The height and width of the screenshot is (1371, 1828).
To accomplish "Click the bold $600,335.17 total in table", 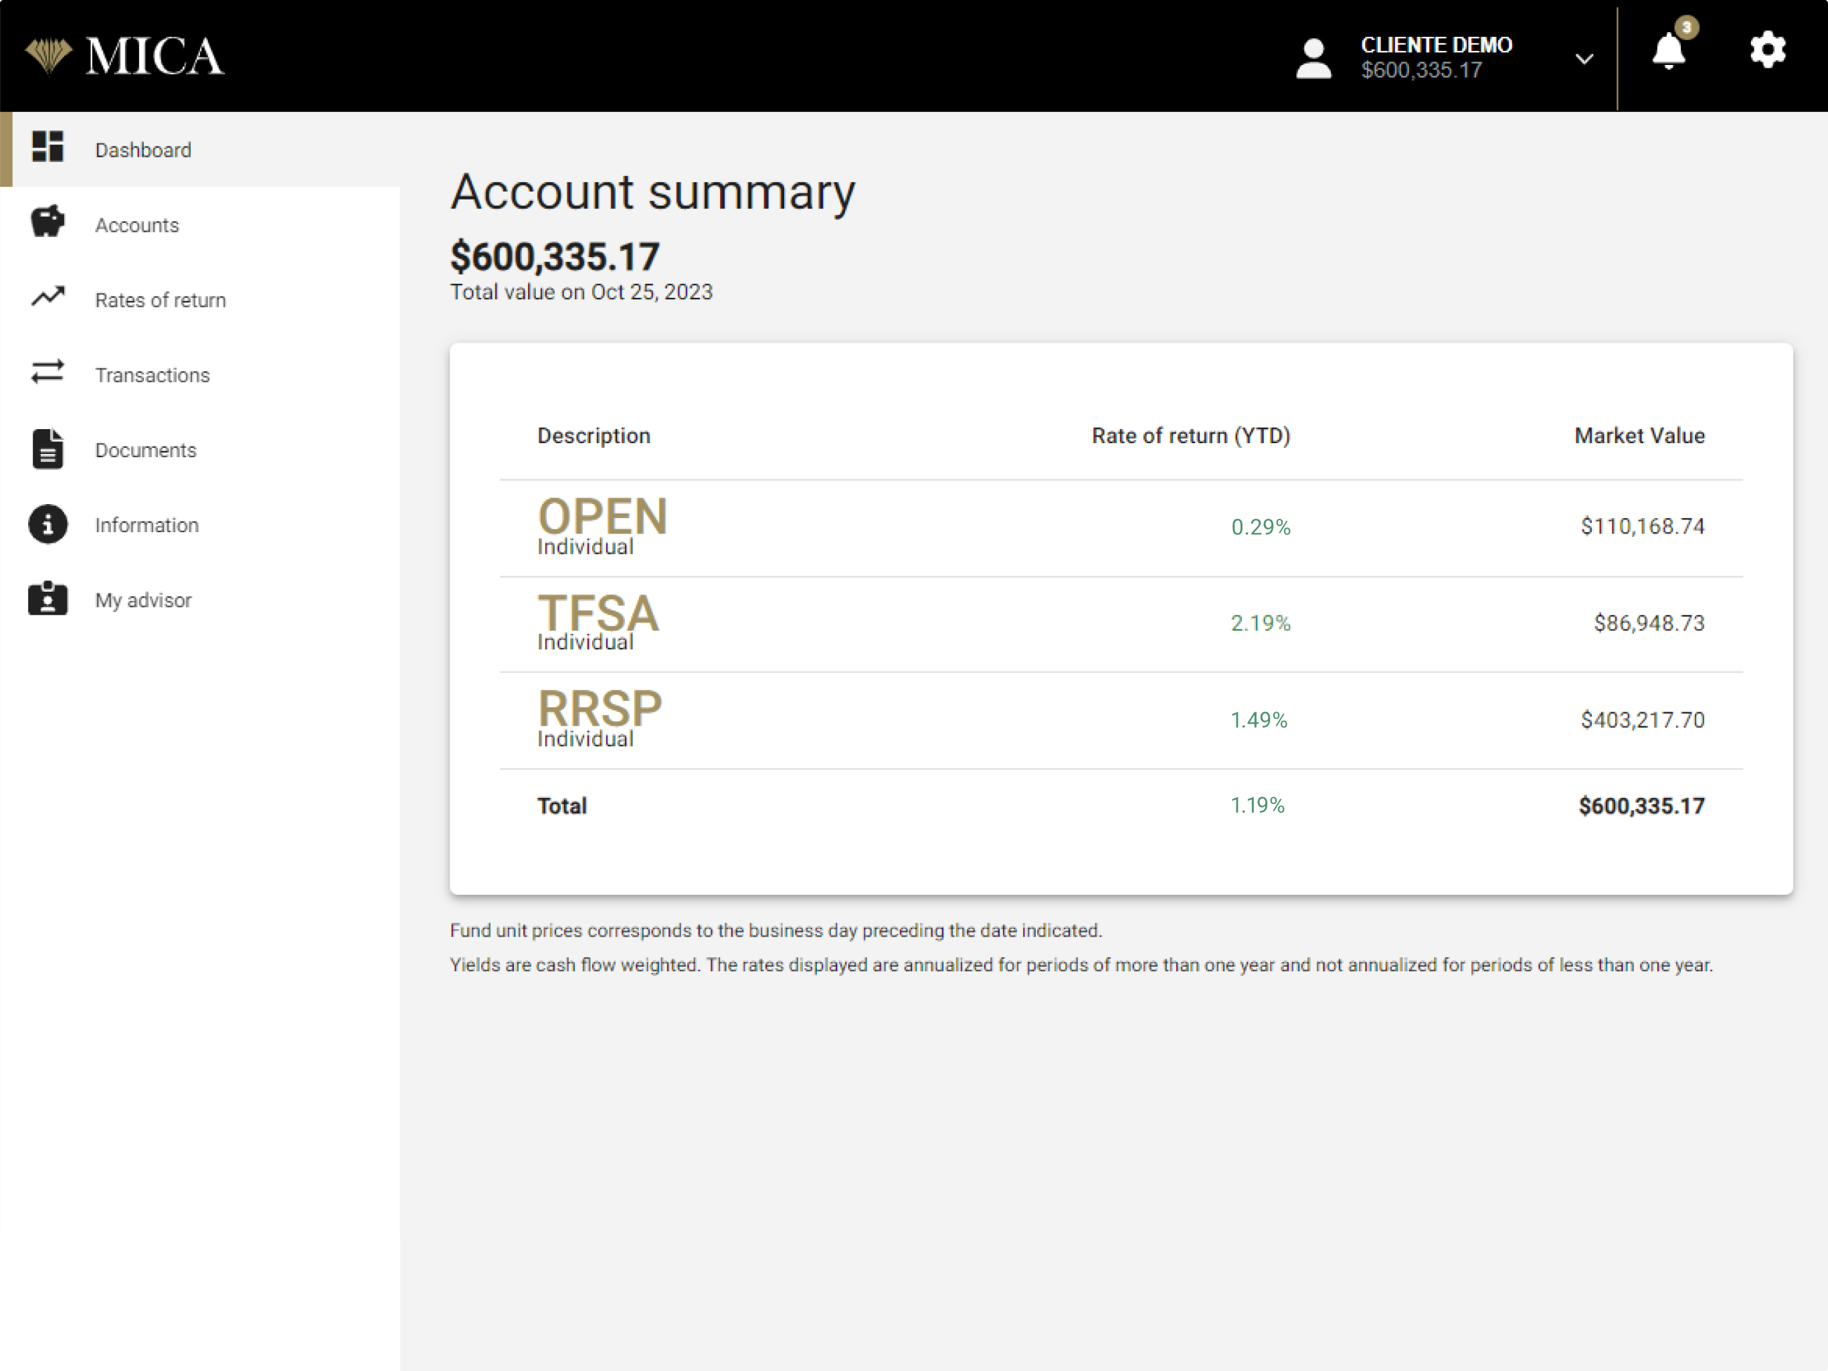I will 1642,806.
